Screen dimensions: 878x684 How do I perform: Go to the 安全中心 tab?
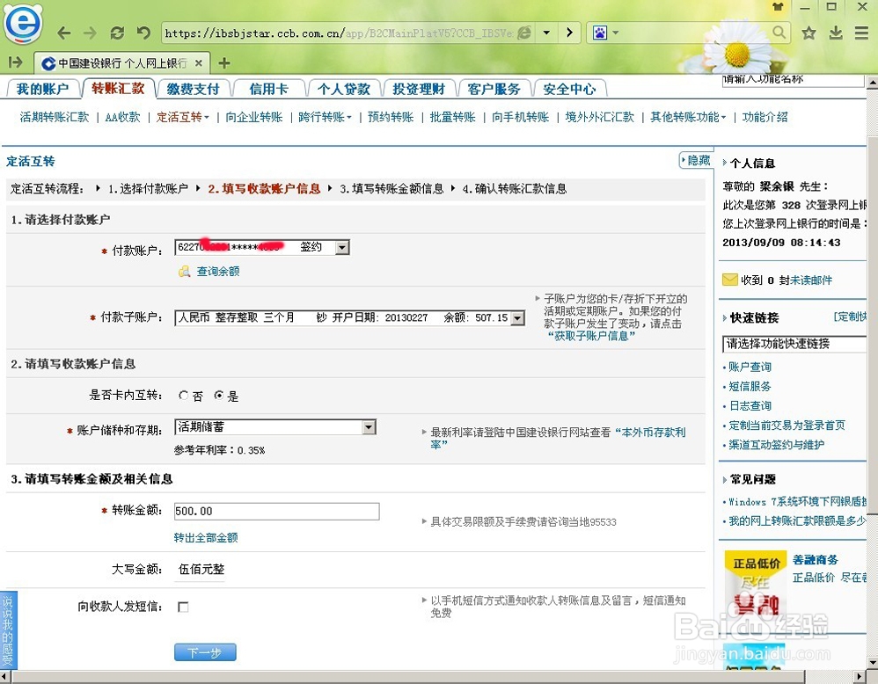569,89
